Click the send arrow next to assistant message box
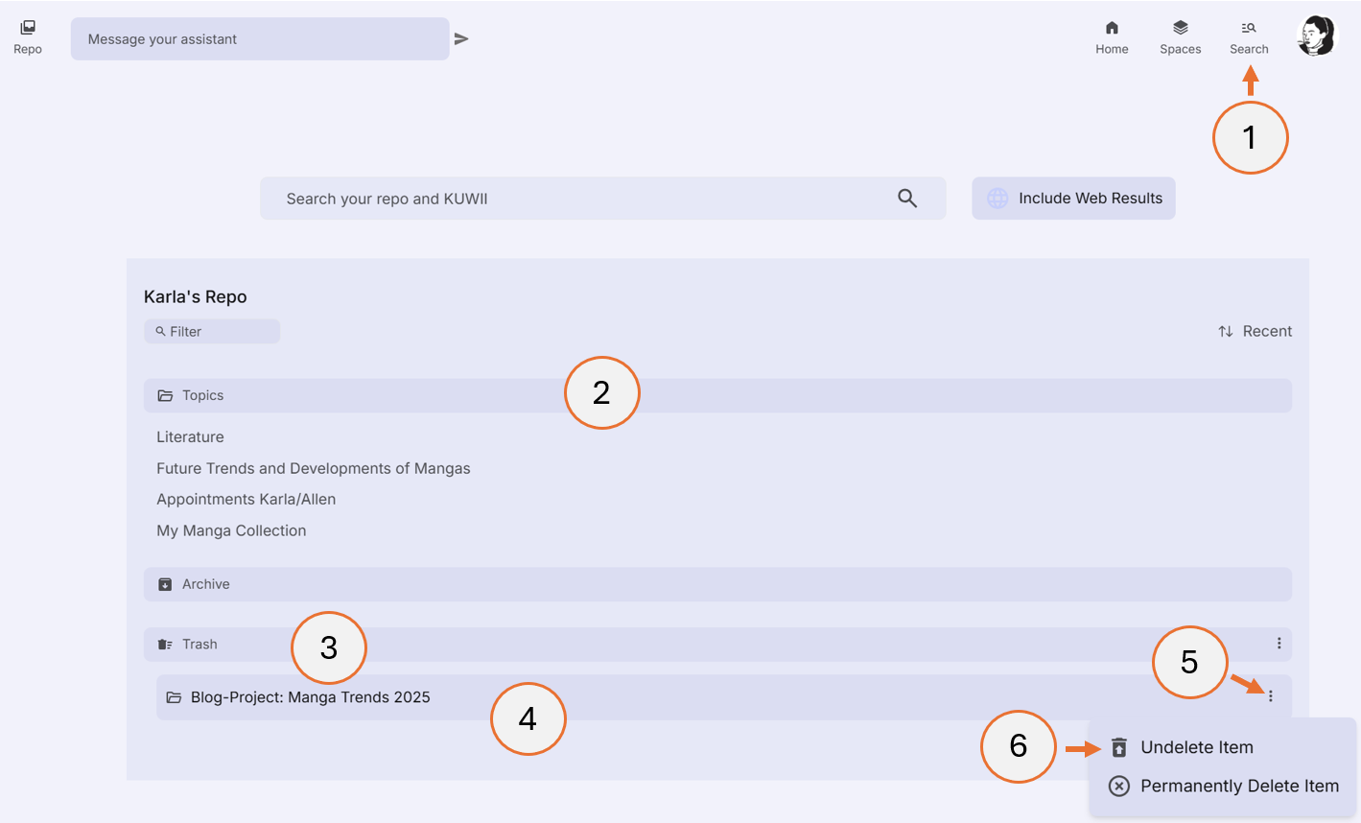Image resolution: width=1361 pixels, height=823 pixels. tap(461, 38)
